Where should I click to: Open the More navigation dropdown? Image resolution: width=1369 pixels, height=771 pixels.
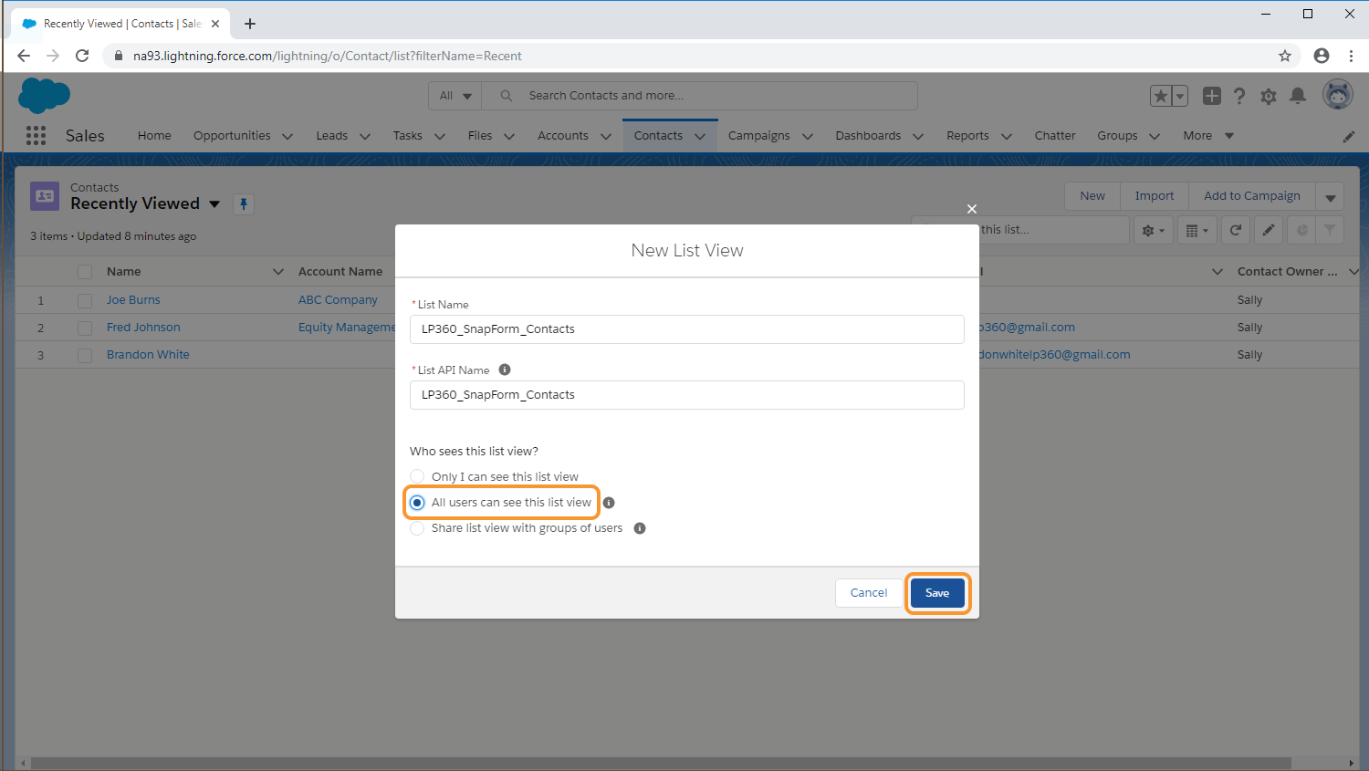1209,136
